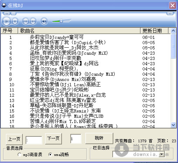Click the 在线DJ app icon in the title bar
Screen dimensions: 178x163
(4, 5)
